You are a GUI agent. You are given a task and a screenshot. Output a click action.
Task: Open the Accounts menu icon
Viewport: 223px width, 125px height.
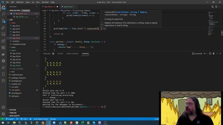3,107
